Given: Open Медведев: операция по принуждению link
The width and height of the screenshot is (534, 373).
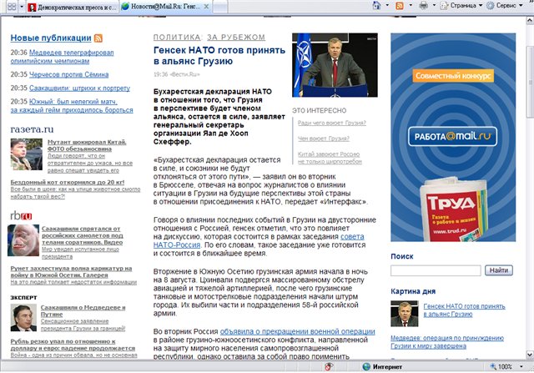Looking at the screenshot, I should 447,342.
